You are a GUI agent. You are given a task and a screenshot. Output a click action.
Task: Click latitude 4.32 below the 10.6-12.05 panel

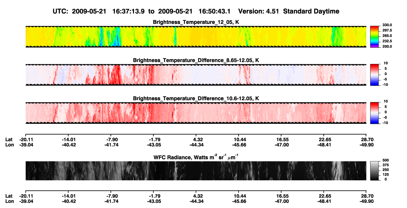pyautogui.click(x=196, y=139)
